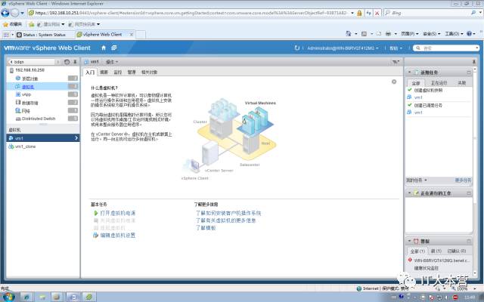Viewport: 484px width, 302px height.
Task: Collapse the 正在进行的工作 panel
Action: point(410,193)
